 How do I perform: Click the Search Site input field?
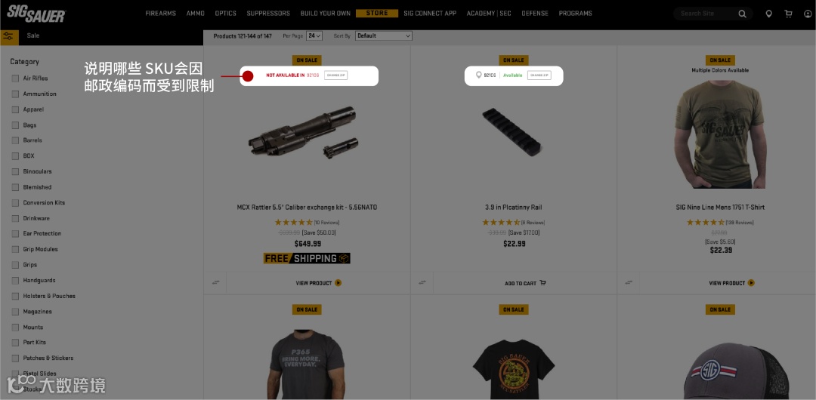pos(706,14)
